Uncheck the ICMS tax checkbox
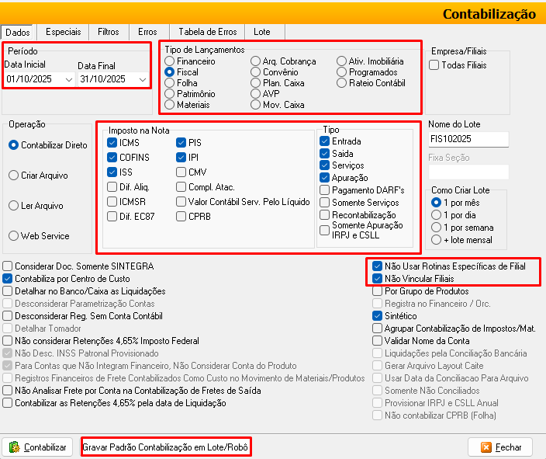The height and width of the screenshot is (459, 546). tap(112, 143)
